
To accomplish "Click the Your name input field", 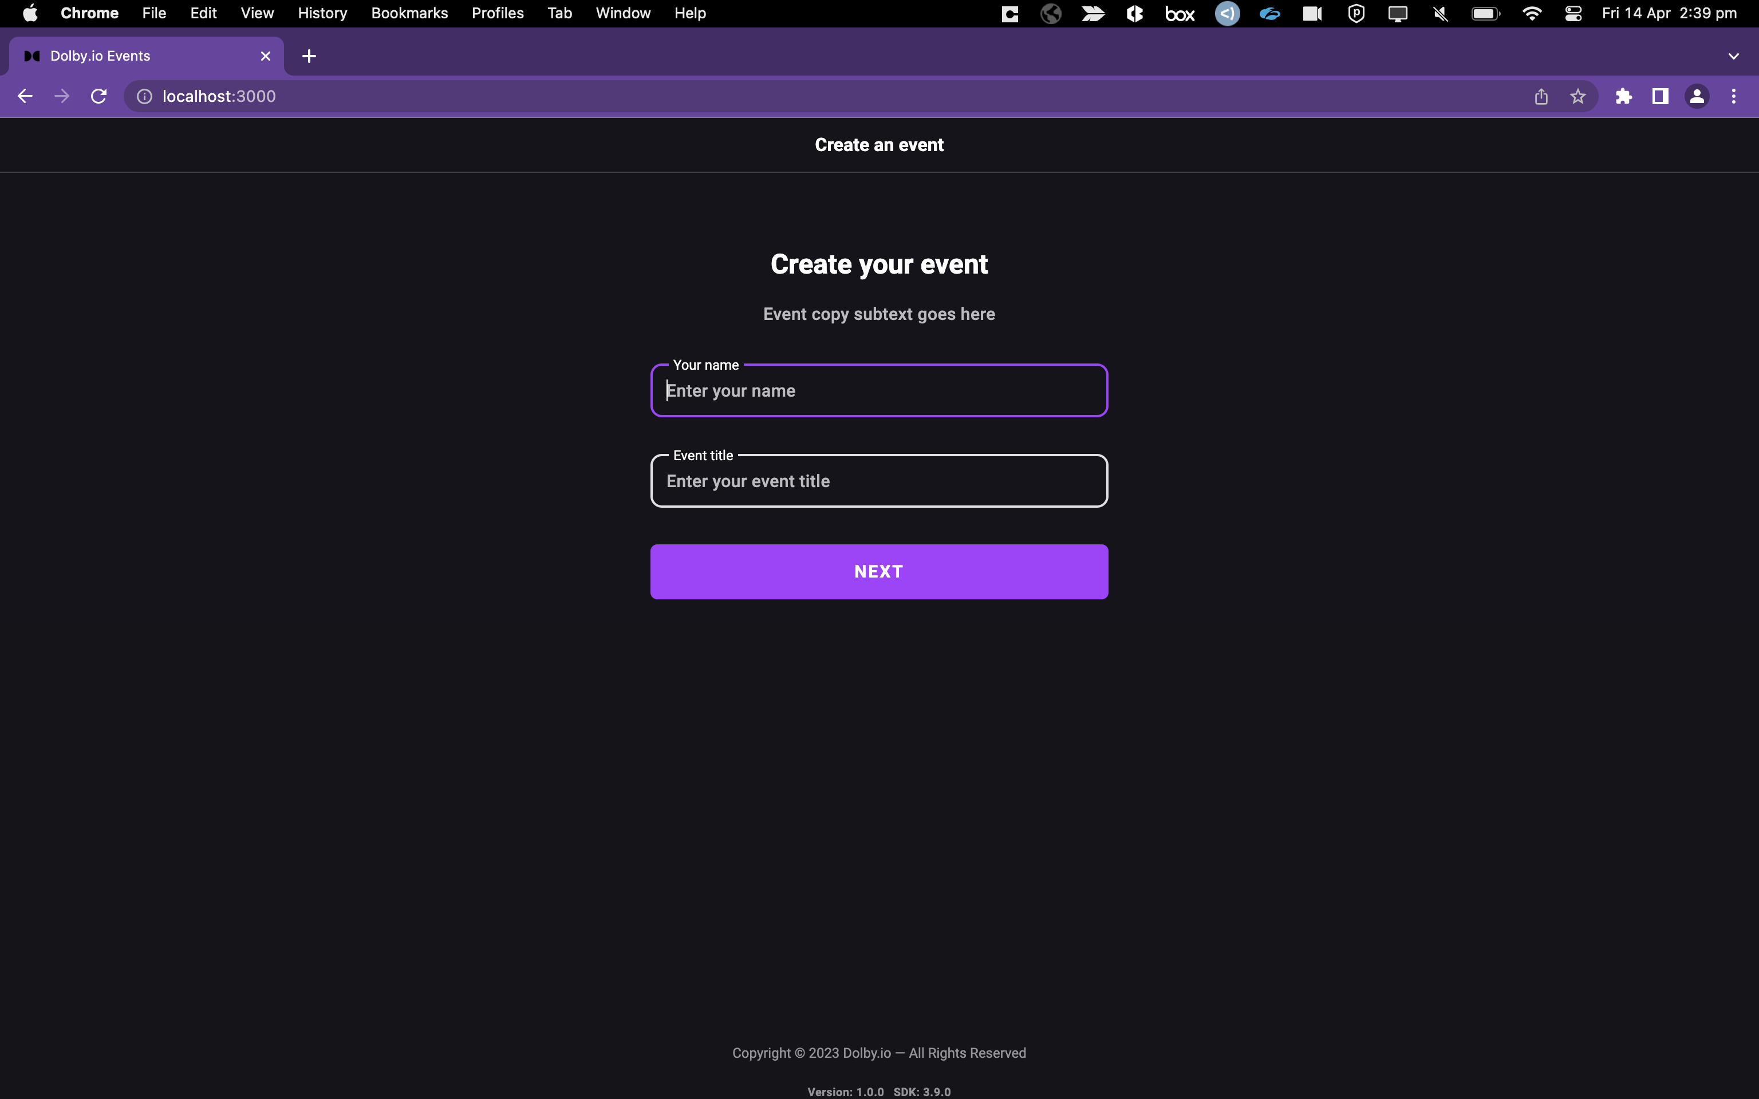I will [x=879, y=391].
